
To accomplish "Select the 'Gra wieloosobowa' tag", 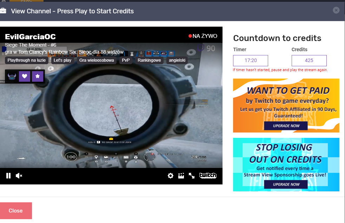I will click(97, 60).
